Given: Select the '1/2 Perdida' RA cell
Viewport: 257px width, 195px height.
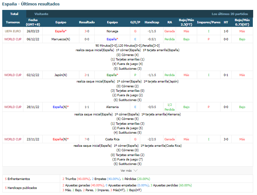Looking at the screenshot, I should (170, 107).
